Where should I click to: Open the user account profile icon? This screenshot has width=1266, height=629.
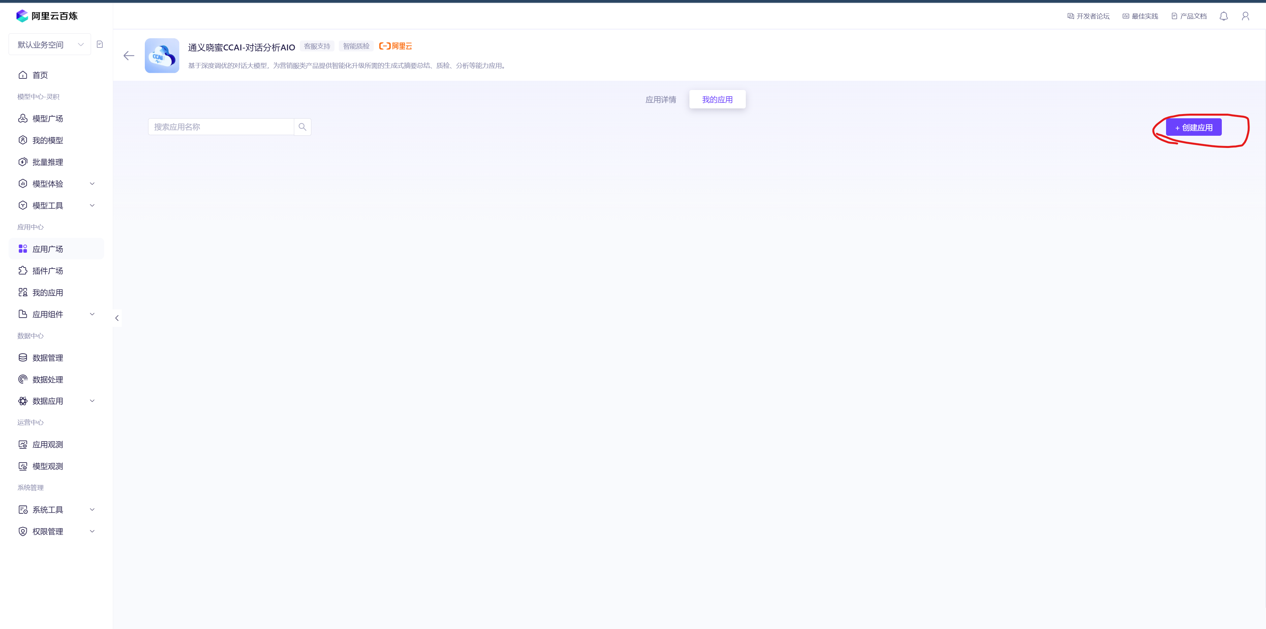(1245, 16)
